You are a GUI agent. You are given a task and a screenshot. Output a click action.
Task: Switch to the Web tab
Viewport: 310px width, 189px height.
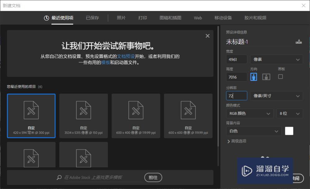[x=197, y=18]
